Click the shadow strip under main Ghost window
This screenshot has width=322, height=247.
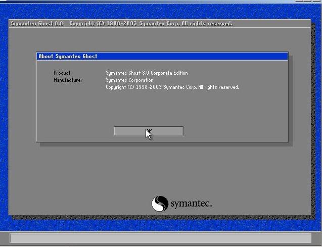coord(162,217)
